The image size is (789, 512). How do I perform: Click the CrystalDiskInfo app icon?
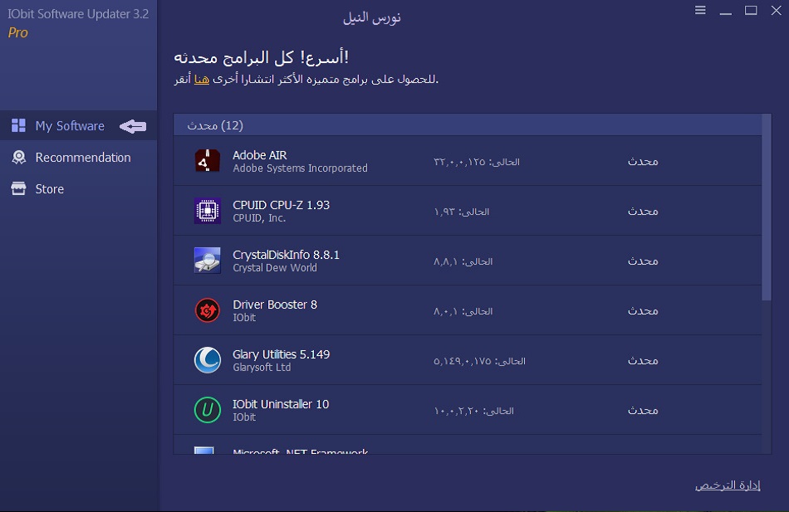pyautogui.click(x=207, y=261)
